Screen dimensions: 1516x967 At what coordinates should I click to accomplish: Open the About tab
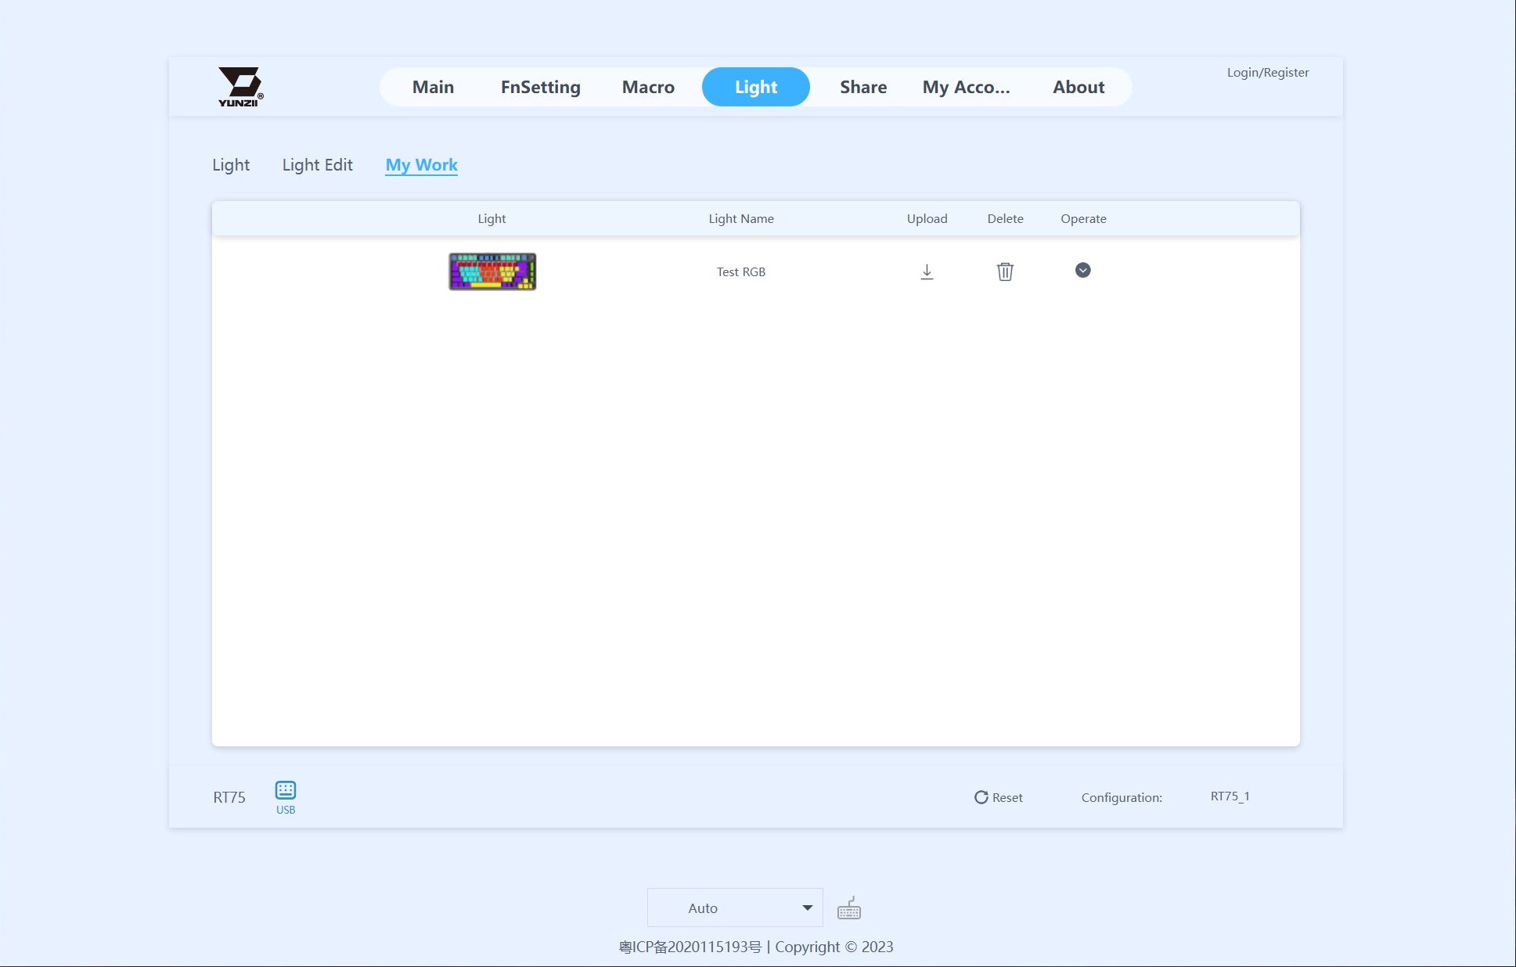pos(1078,87)
